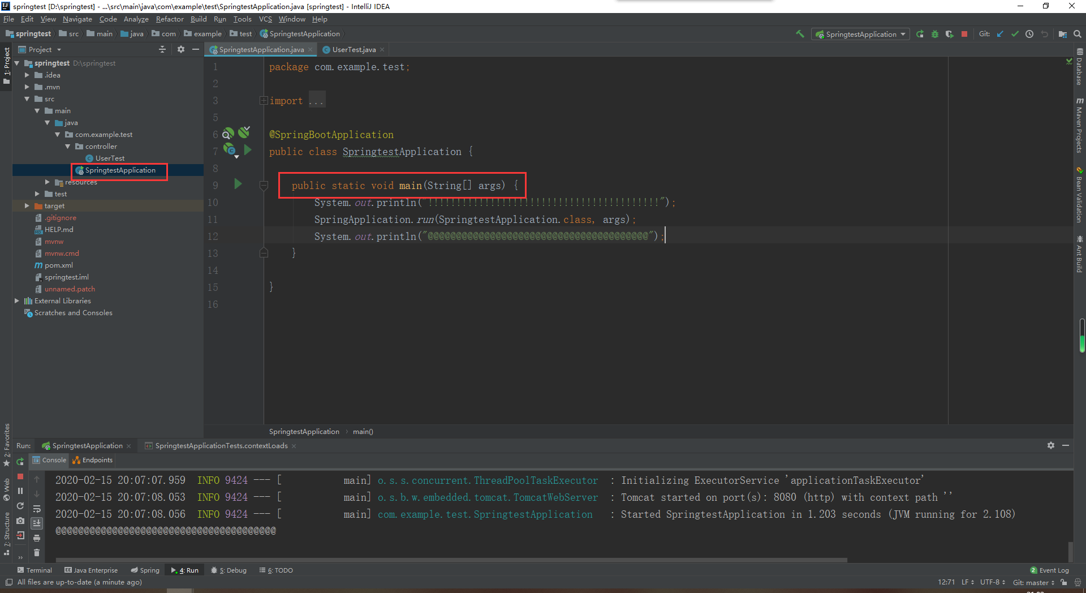Click the Exit icon in the Run panel
The height and width of the screenshot is (593, 1086).
20,535
